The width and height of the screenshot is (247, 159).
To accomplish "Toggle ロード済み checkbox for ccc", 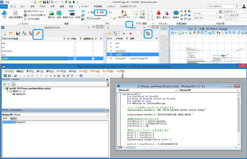I will 75,47.
